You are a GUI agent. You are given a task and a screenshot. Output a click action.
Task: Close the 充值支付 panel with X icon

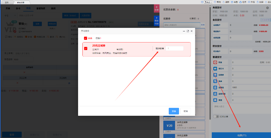click(x=267, y=8)
